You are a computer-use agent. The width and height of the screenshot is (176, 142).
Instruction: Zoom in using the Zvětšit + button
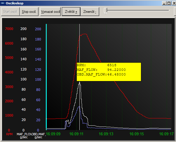tap(71, 12)
